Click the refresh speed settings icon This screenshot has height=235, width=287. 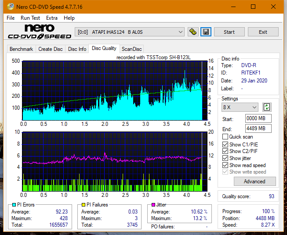pos(267,107)
